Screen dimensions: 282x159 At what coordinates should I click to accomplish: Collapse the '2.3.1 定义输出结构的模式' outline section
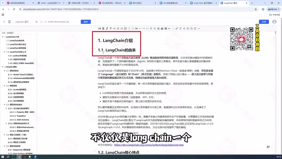(6, 108)
